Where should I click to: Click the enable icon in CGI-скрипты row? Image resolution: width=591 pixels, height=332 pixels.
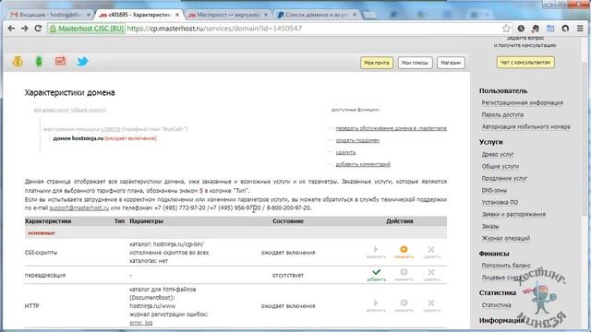(x=376, y=252)
